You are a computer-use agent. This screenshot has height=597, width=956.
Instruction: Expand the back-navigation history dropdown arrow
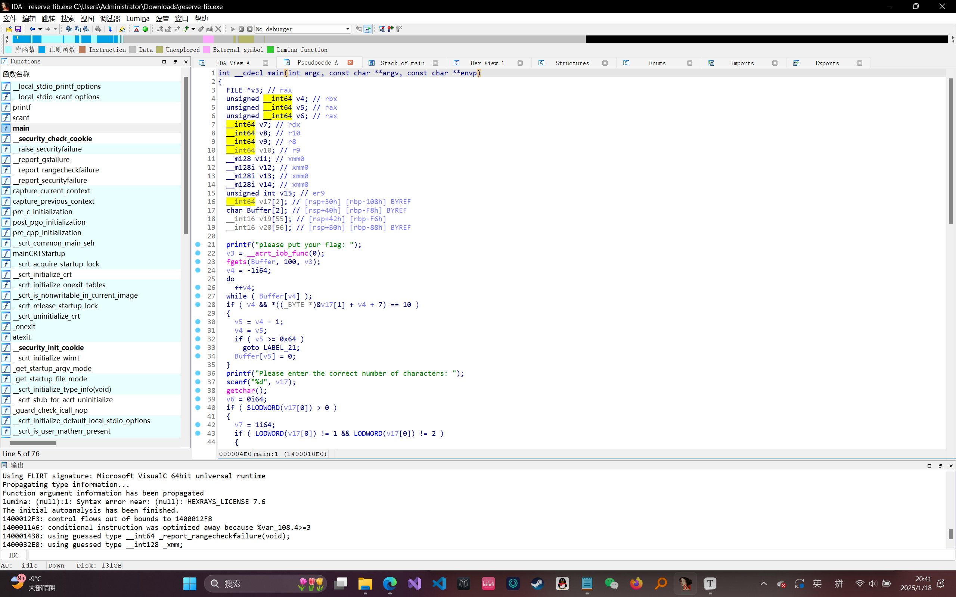(x=40, y=29)
